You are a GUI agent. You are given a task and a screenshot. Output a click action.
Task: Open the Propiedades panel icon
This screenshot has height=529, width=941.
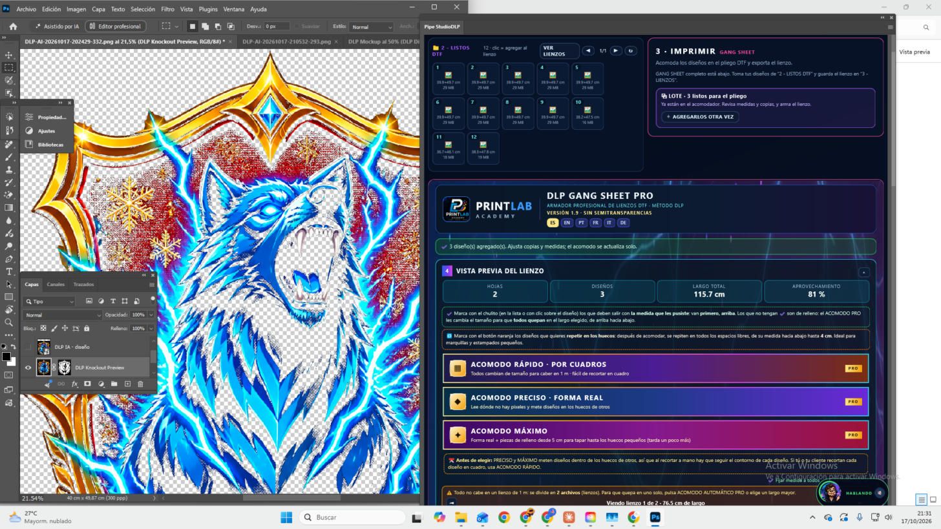(x=29, y=117)
